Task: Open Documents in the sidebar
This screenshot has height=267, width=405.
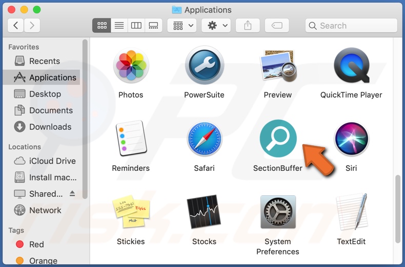Action: coord(42,110)
